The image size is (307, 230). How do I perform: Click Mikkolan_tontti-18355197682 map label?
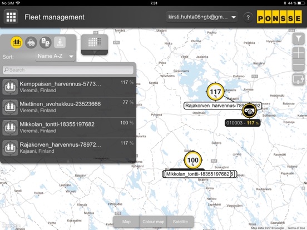[198, 174]
